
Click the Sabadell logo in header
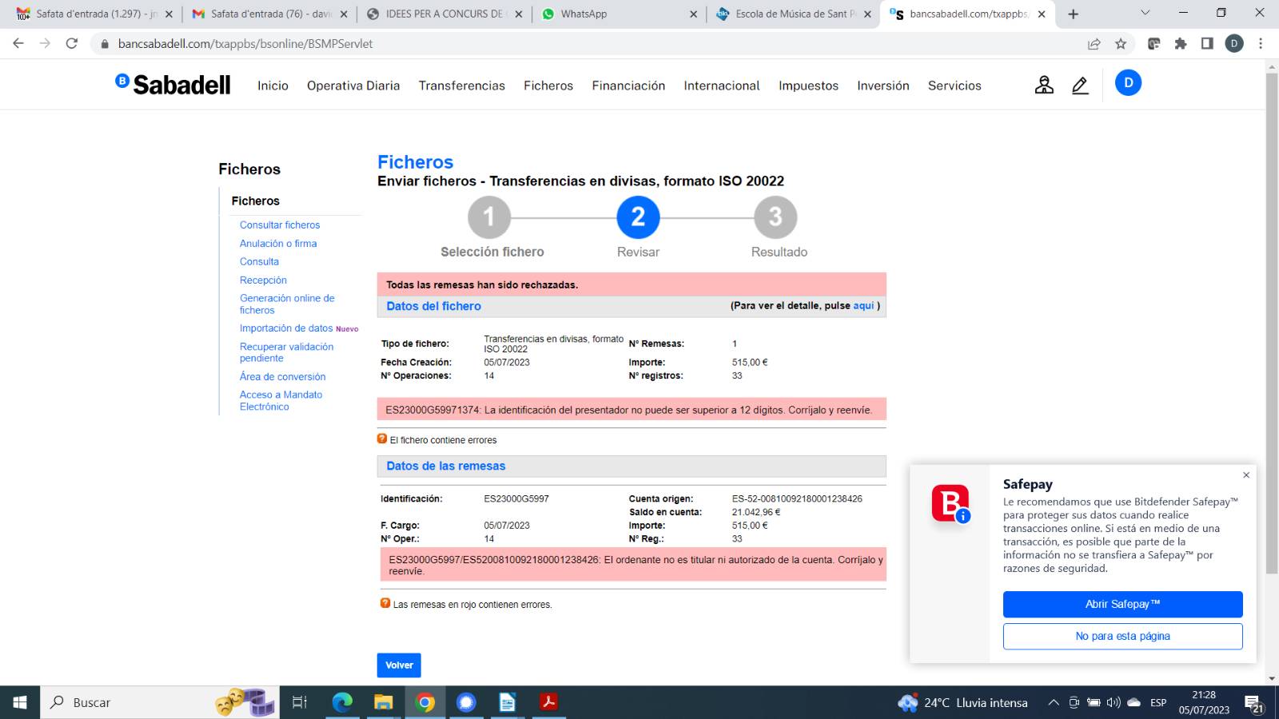coord(173,85)
